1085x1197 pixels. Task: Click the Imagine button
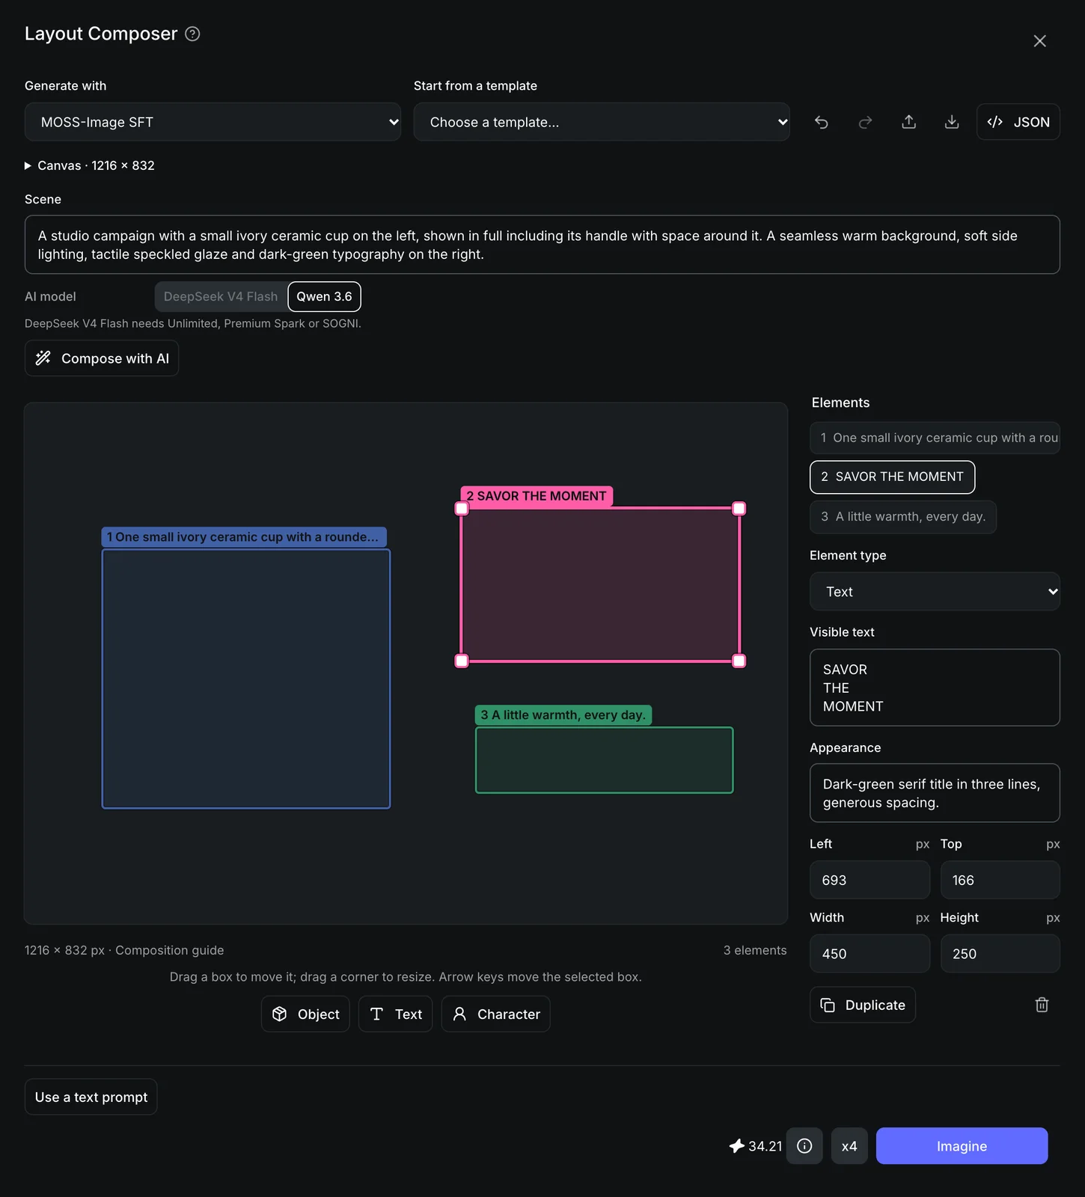point(962,1146)
